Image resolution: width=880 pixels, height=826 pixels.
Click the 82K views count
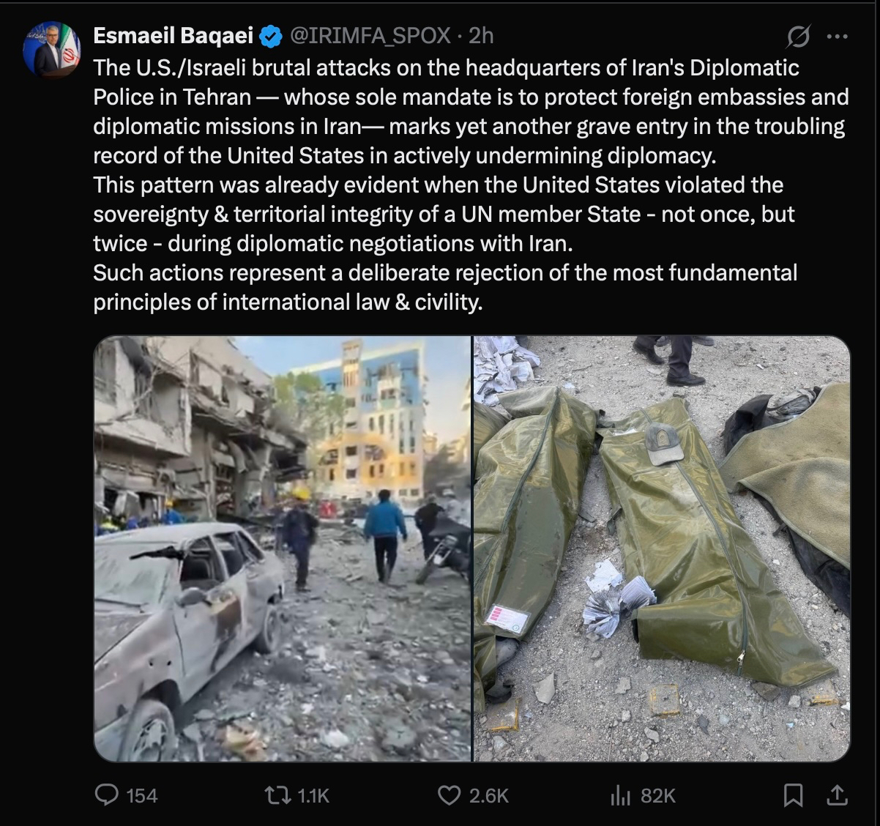[657, 796]
